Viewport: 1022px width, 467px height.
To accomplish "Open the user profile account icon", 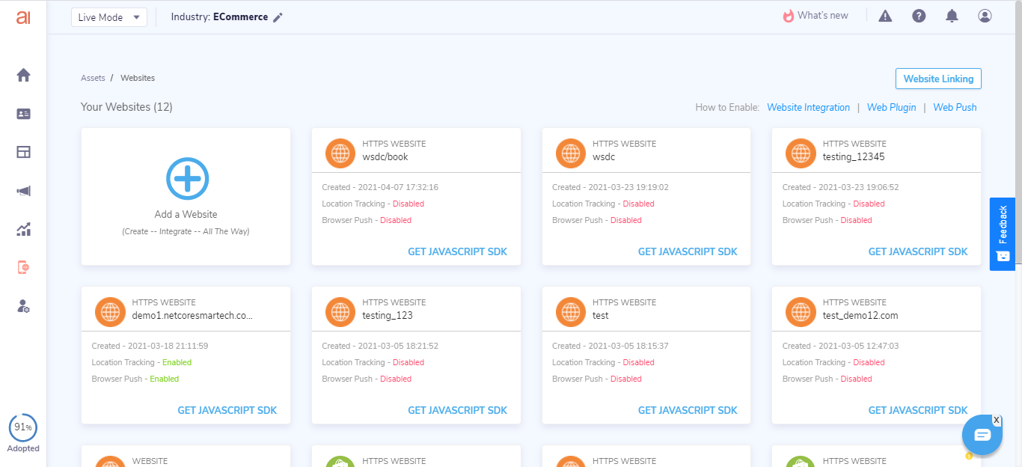I will pos(985,16).
